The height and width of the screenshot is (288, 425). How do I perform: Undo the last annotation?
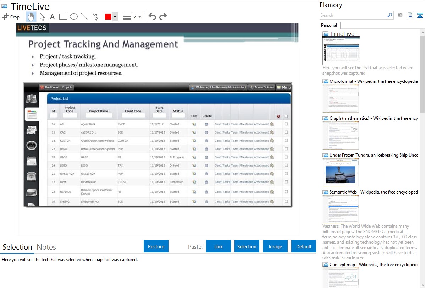coord(152,17)
